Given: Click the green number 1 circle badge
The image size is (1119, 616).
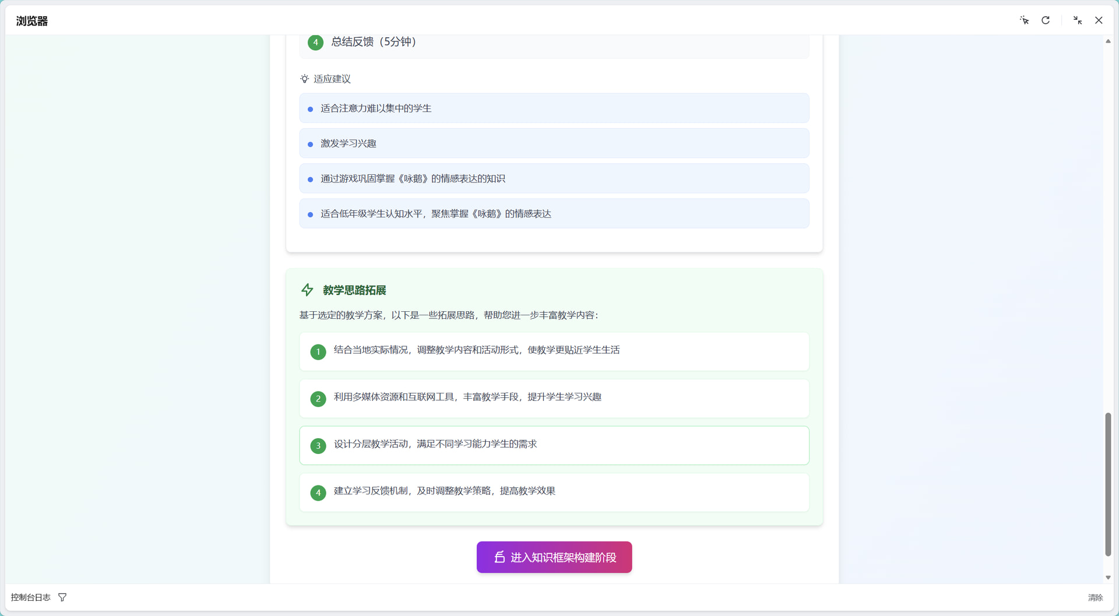Looking at the screenshot, I should pyautogui.click(x=318, y=352).
